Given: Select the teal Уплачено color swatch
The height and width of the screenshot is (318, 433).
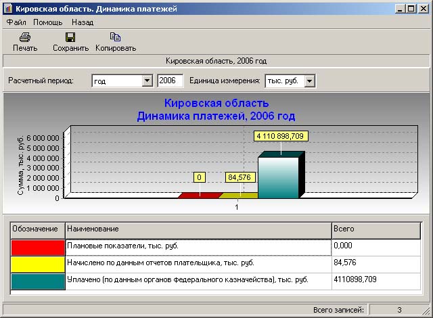Looking at the screenshot, I should (x=38, y=281).
